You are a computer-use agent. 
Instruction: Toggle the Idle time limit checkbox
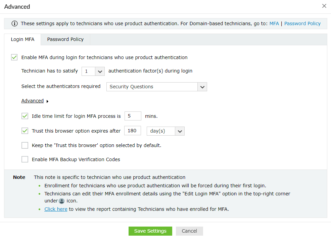point(25,116)
